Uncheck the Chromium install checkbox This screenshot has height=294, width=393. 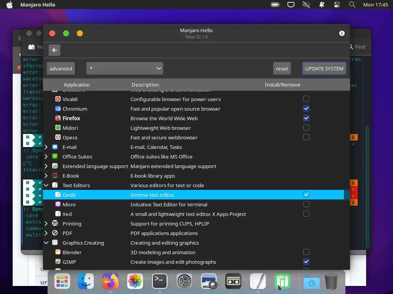pos(306,108)
